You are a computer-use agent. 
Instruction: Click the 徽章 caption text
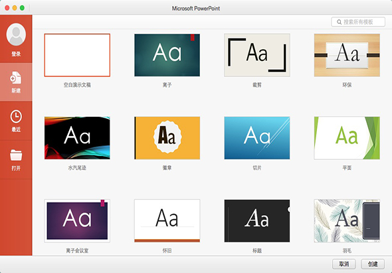coord(167,168)
